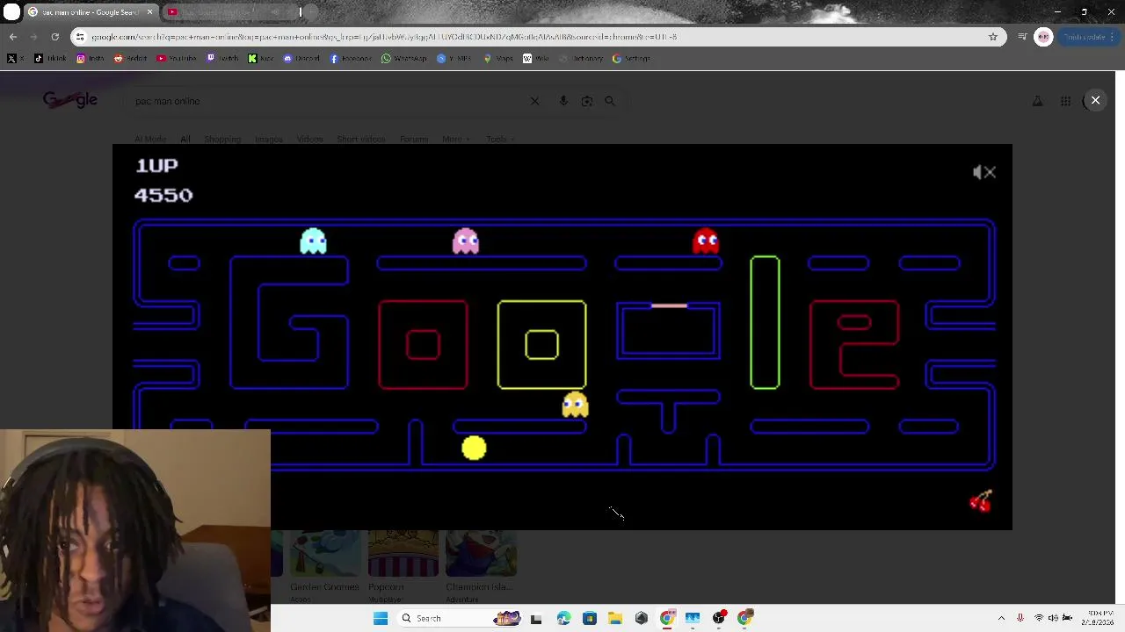Close the pac man online tab
The height and width of the screenshot is (632, 1125).
(x=149, y=12)
